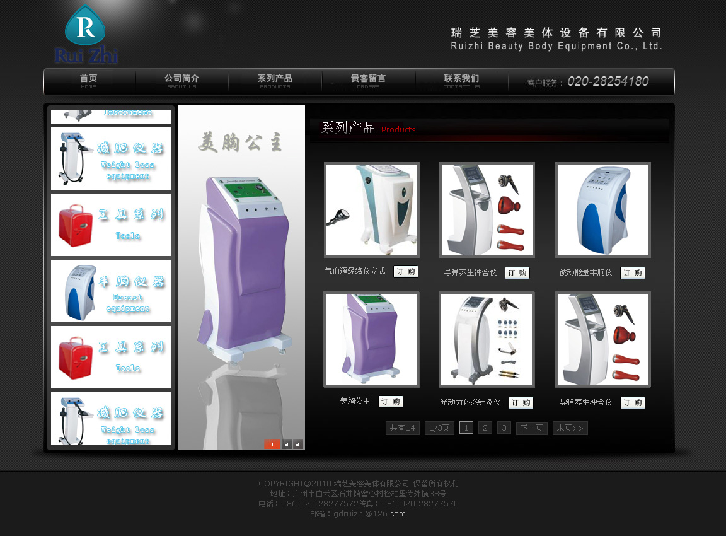The width and height of the screenshot is (726, 536).
Task: Click 下一页 next page button
Action: click(x=531, y=428)
